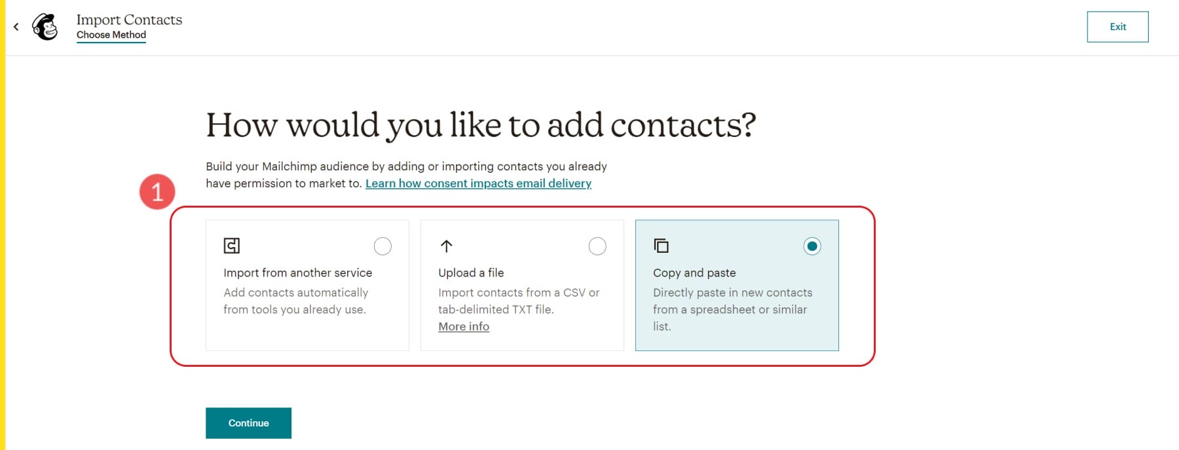This screenshot has height=450, width=1179.
Task: Click the upload arrow icon above Upload a file
Action: 445,246
